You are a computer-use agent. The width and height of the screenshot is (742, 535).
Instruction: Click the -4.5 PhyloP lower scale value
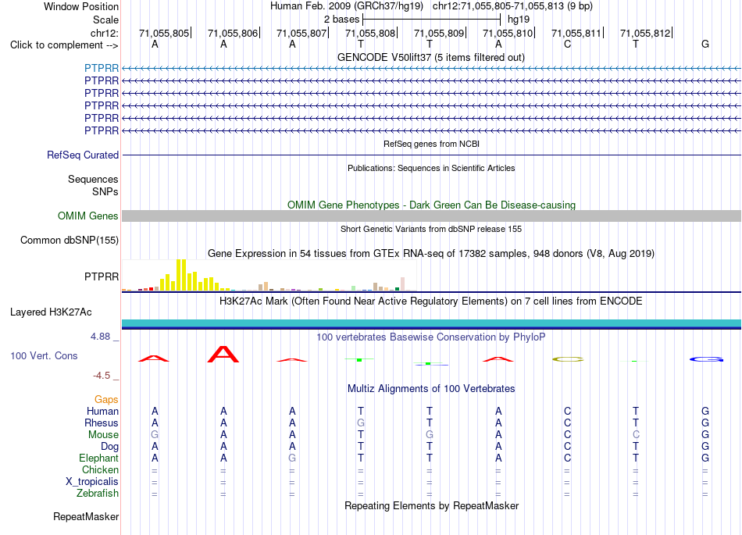click(x=102, y=376)
